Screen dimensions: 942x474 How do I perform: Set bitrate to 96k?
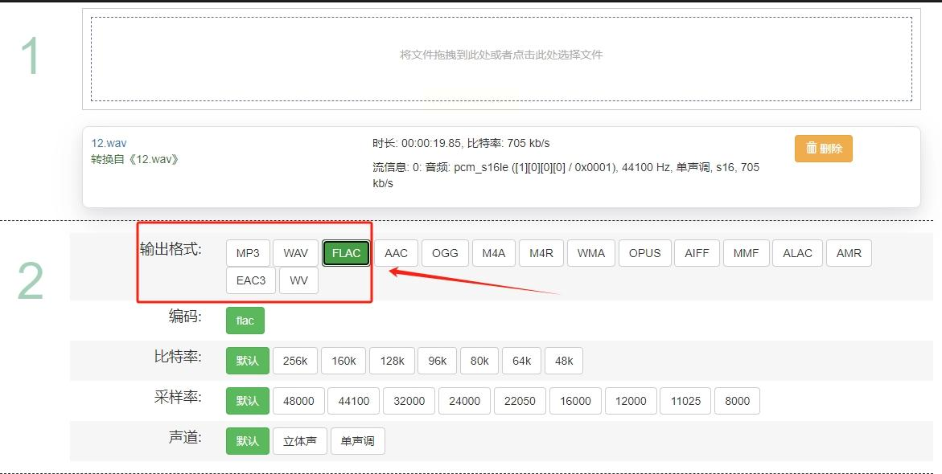coord(438,361)
